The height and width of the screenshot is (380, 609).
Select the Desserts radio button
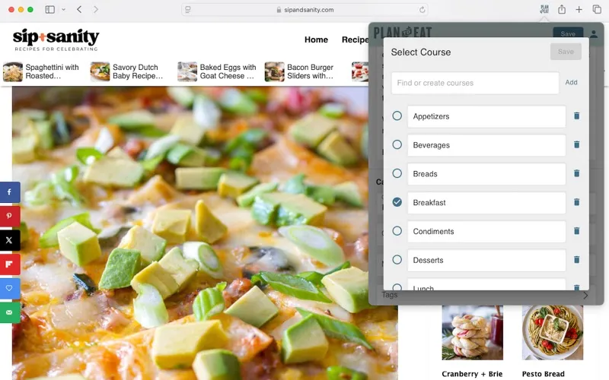pos(397,259)
